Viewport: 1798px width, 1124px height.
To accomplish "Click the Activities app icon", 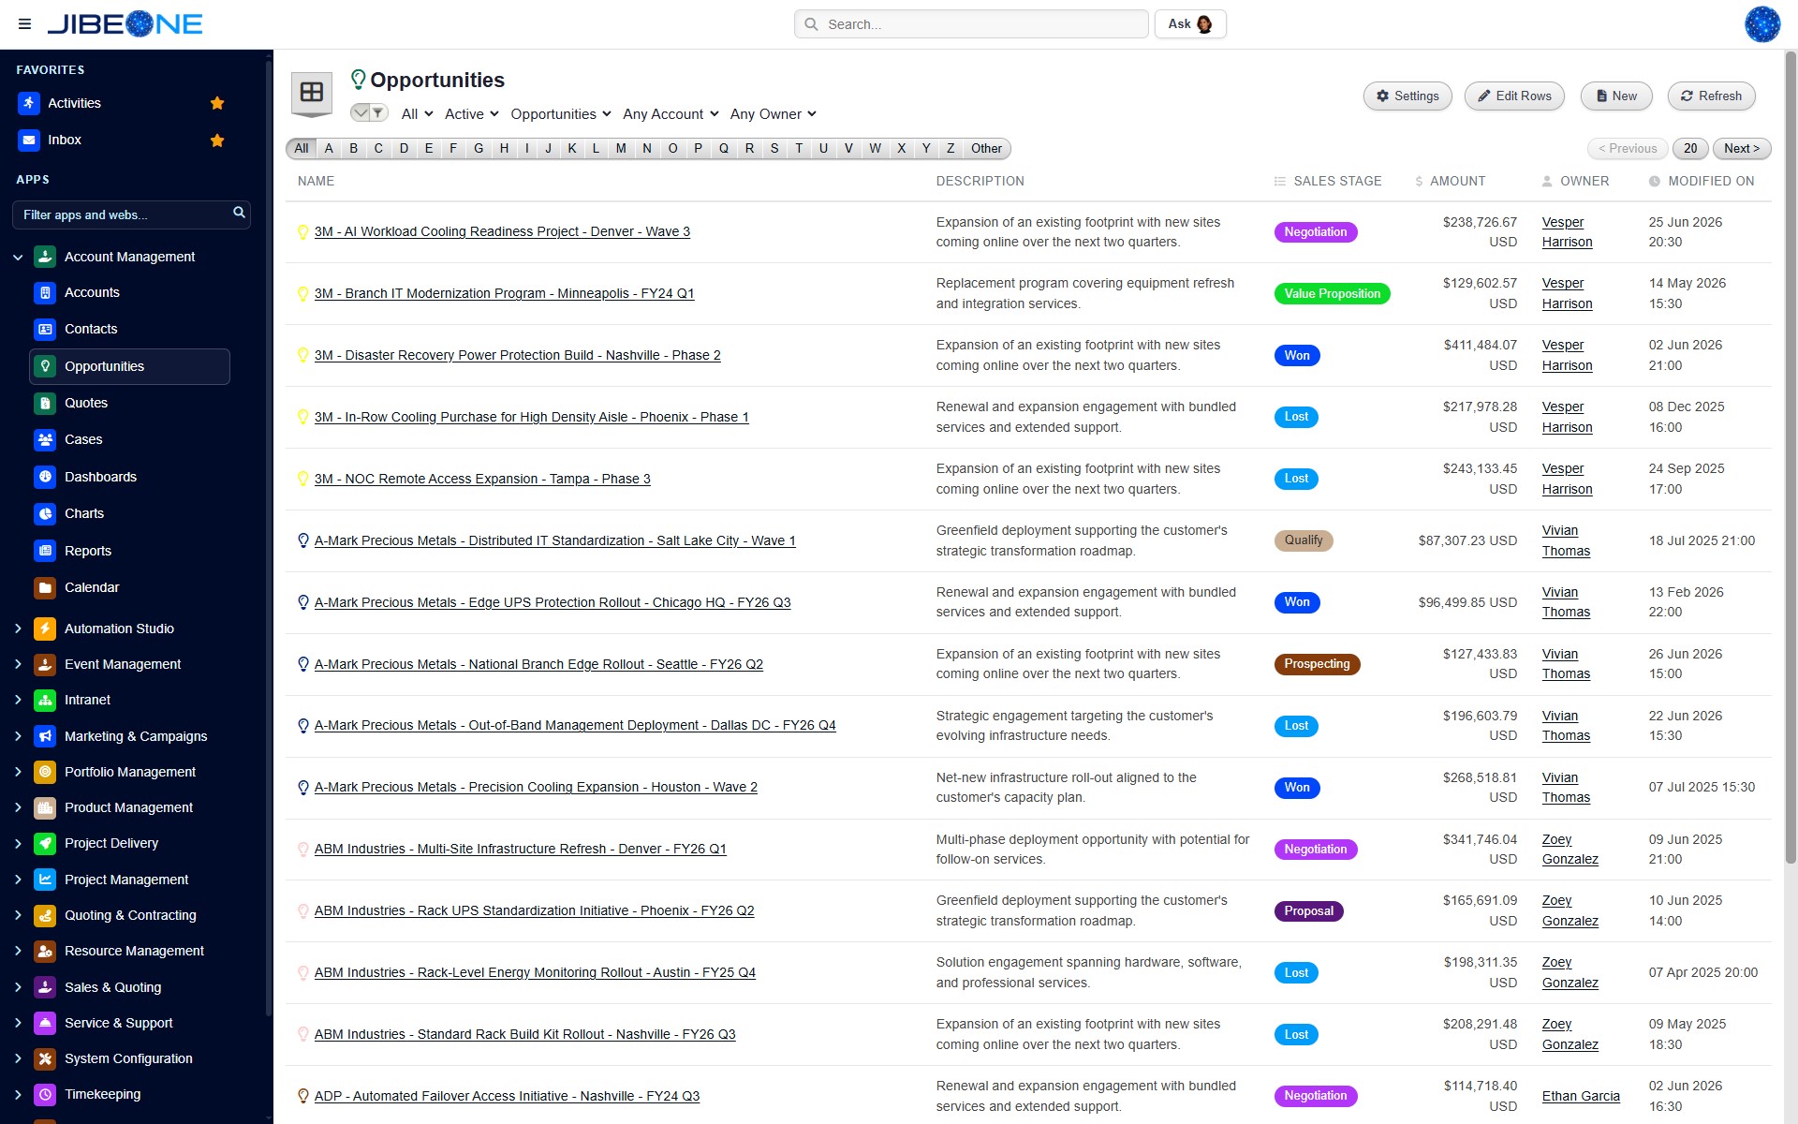I will click(x=29, y=103).
